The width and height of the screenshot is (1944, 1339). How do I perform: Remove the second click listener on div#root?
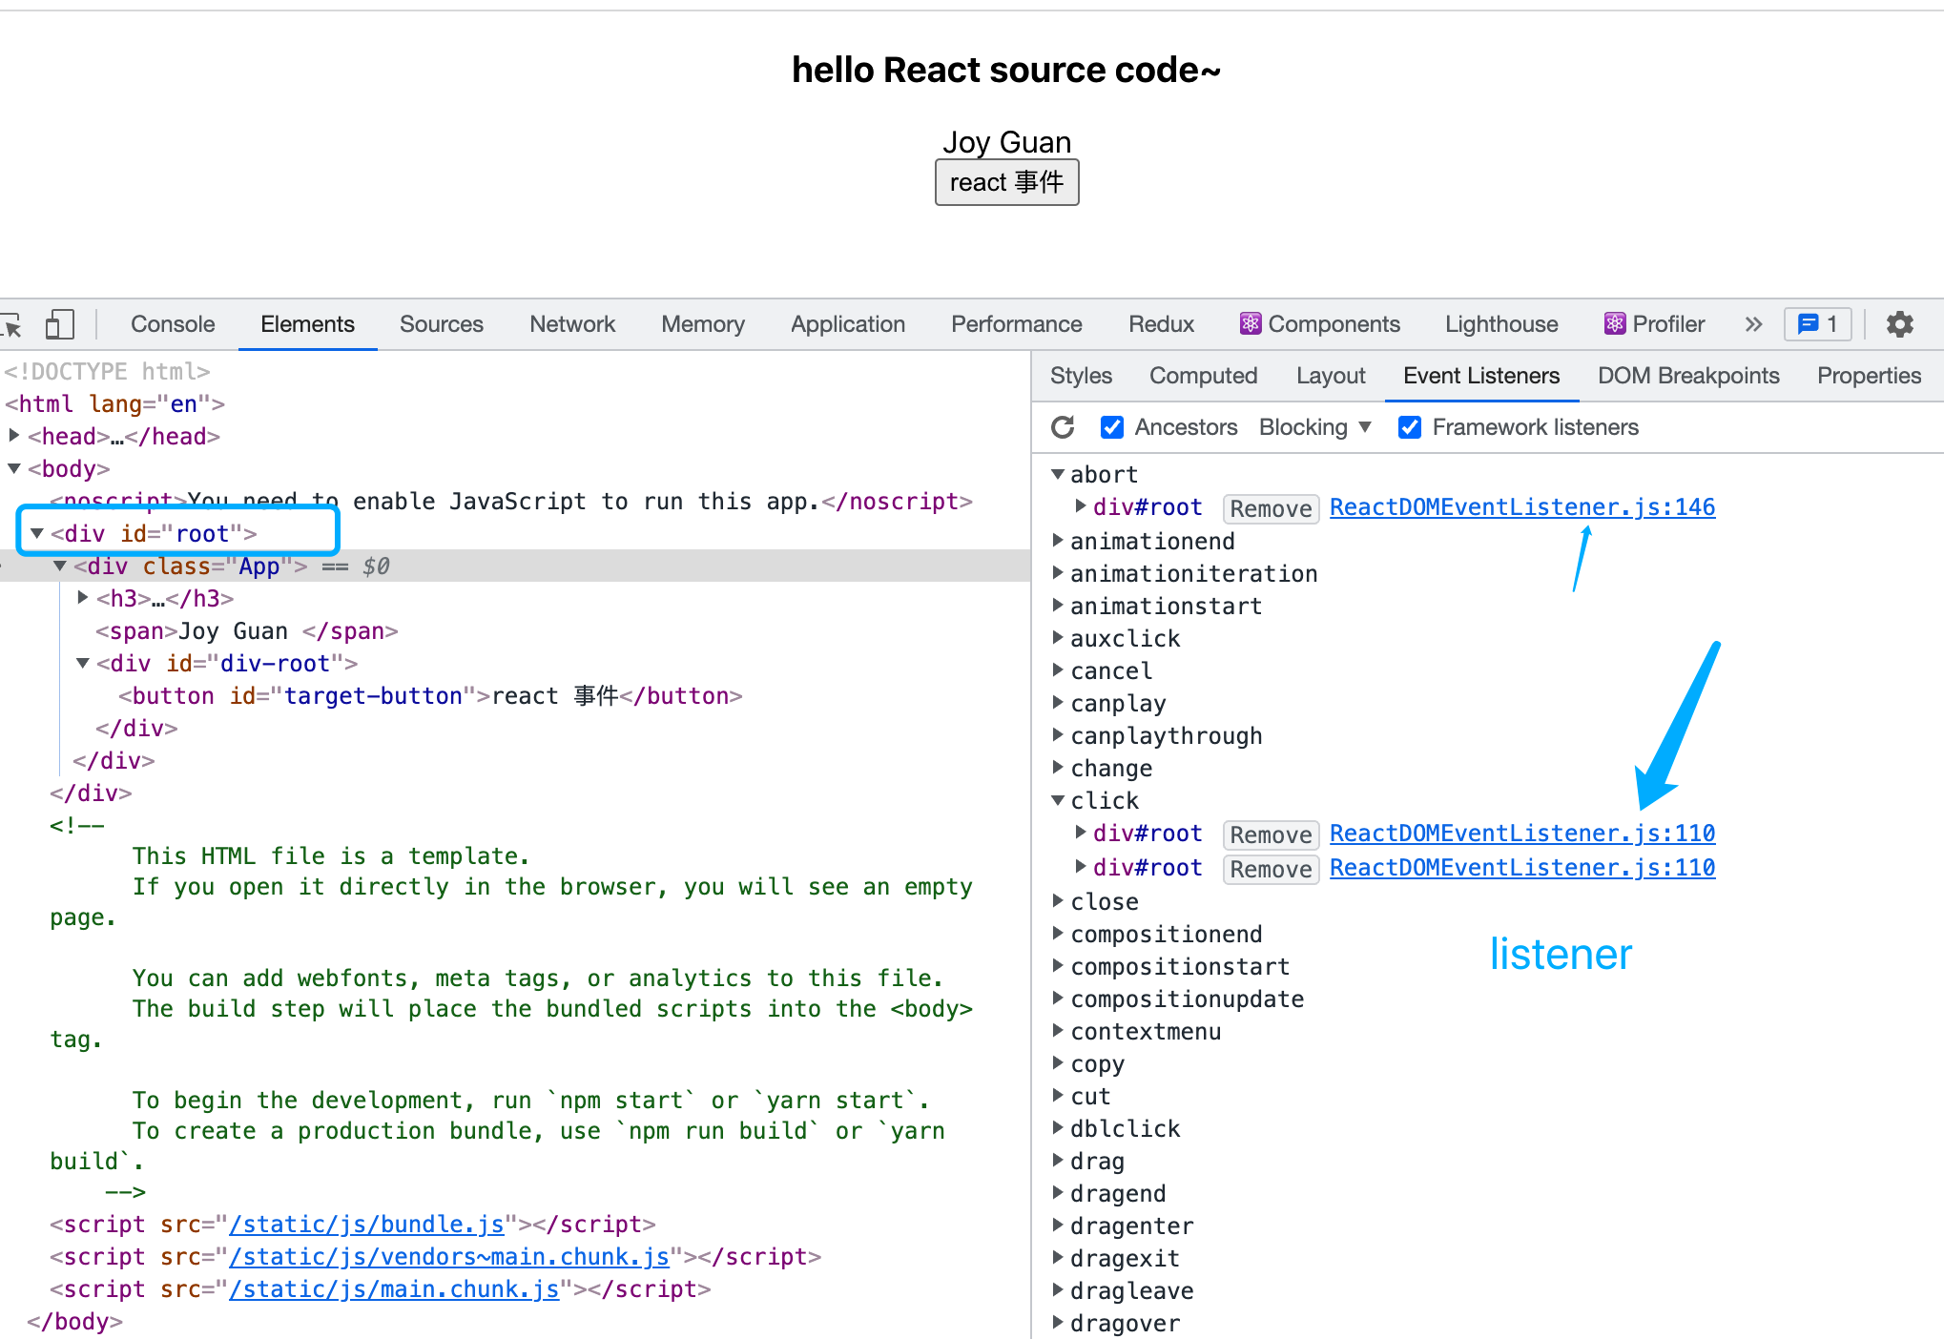(1271, 869)
